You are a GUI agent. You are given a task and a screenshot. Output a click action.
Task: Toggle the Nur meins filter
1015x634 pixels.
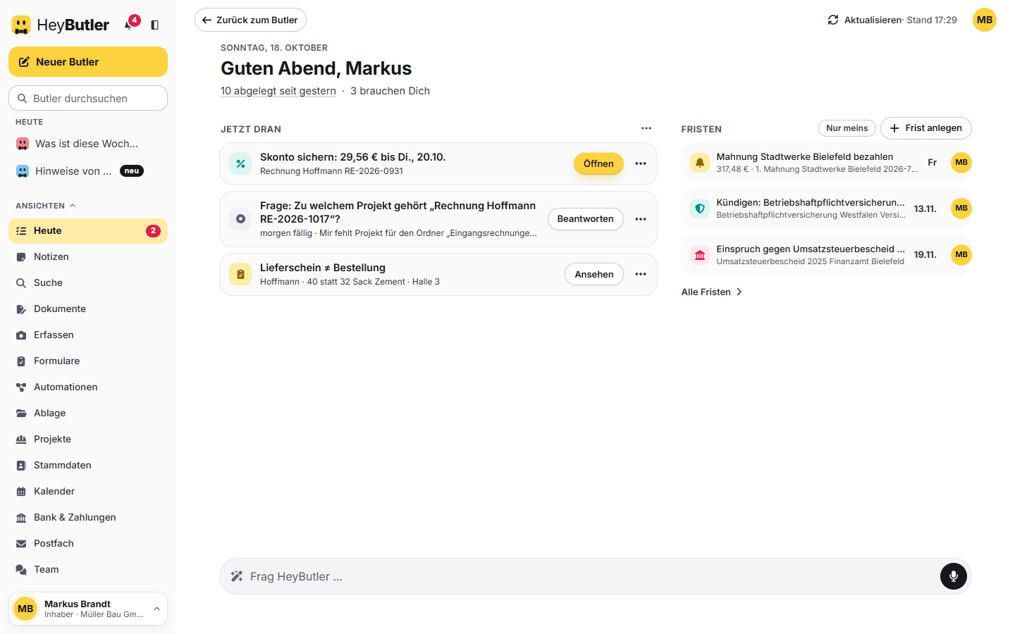click(847, 128)
